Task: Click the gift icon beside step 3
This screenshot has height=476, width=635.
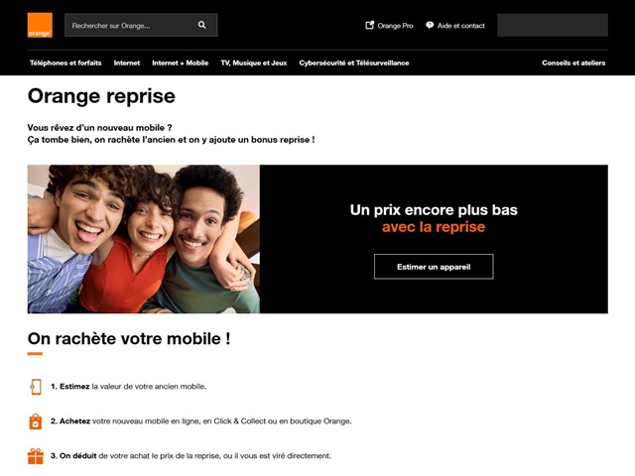Action: [x=36, y=456]
